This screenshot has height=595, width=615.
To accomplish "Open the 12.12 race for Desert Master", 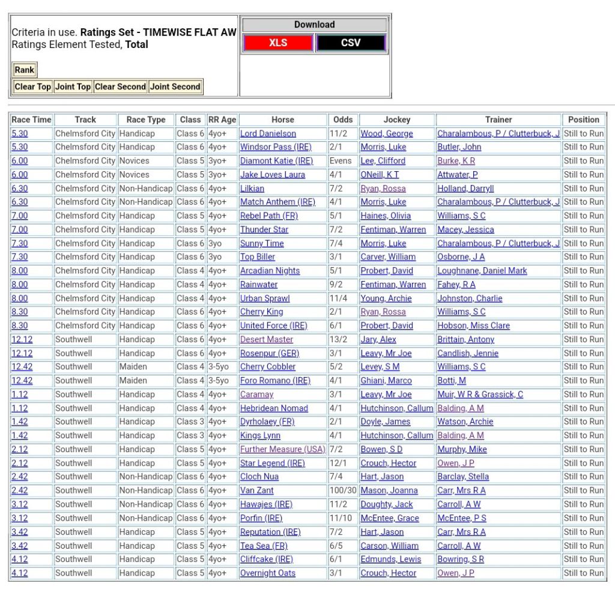I will pos(22,339).
